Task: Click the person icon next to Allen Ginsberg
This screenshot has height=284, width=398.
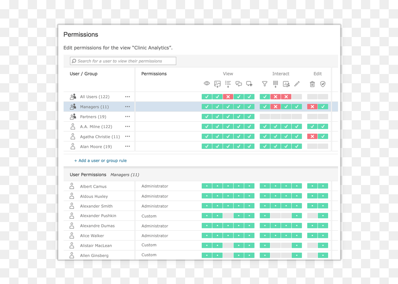Action: (72, 255)
